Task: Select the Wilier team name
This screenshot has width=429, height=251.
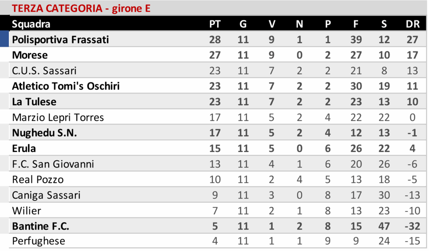Action: [26, 210]
